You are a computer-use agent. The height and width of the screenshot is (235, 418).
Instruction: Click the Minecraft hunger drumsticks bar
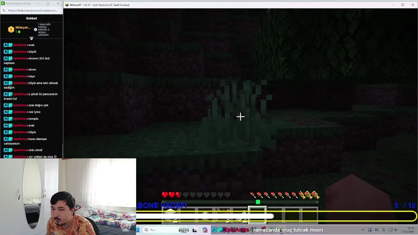284,195
